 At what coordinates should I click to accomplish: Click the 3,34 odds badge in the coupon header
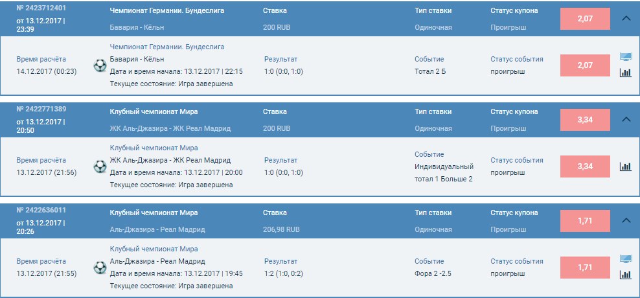coord(585,119)
